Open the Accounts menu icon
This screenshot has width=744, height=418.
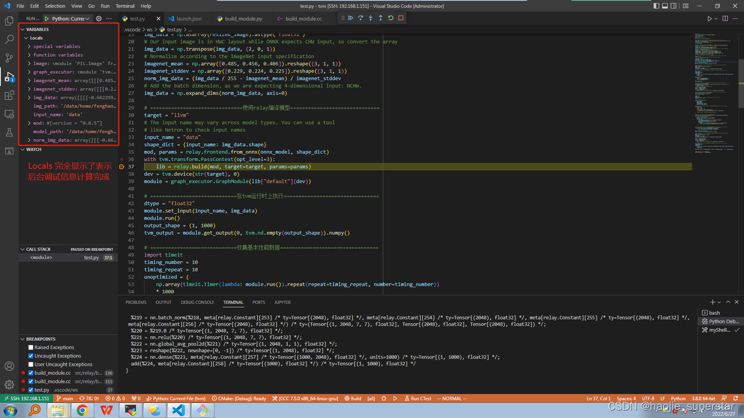[x=9, y=366]
